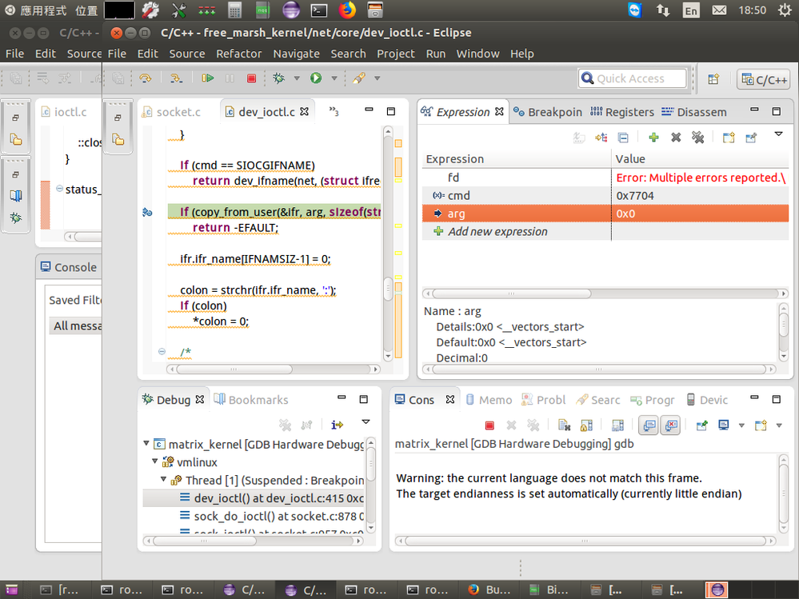The height and width of the screenshot is (599, 799).
Task: Close the dev_ioctl.c editor tab
Action: coord(304,111)
